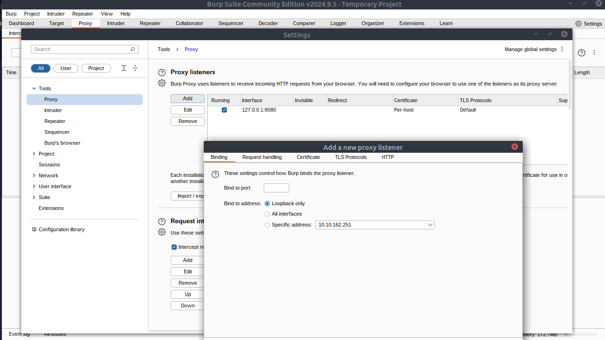Screen dimensions: 605x340
Task: Uncheck Running checkbox for 127.0.0.1:8080 listener
Action: (224, 110)
